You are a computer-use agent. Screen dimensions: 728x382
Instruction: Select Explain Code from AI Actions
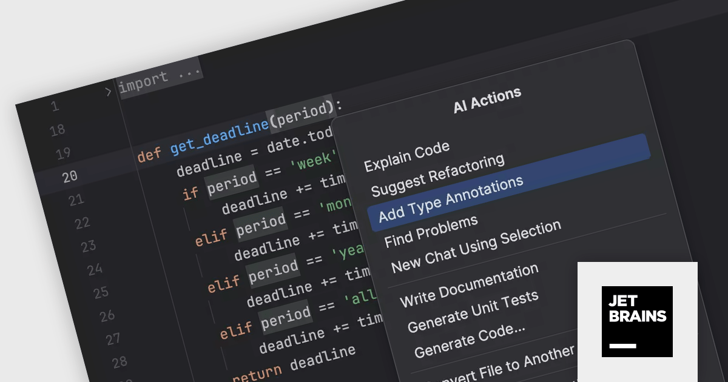point(407,155)
